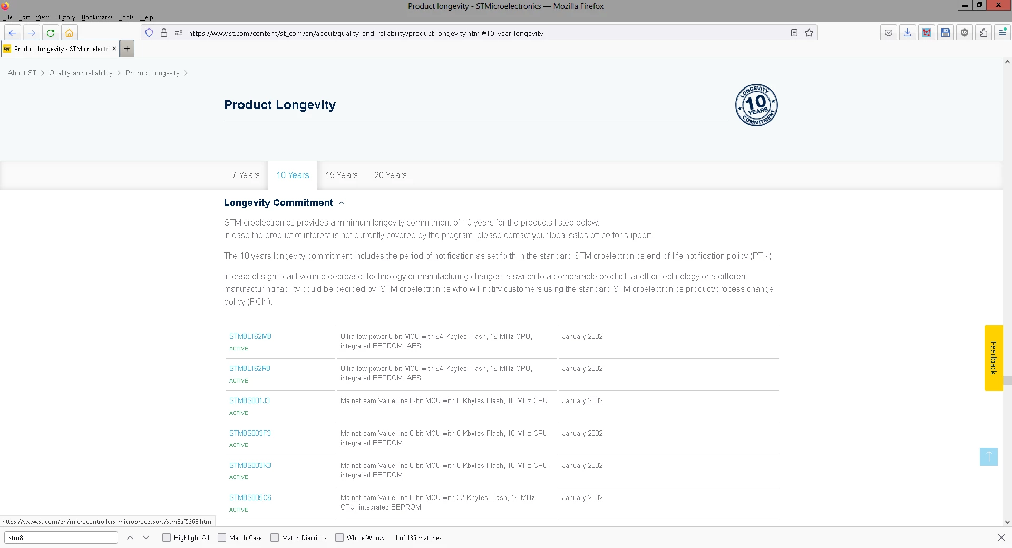Reload the current page
This screenshot has height=548, width=1012.
click(x=51, y=33)
